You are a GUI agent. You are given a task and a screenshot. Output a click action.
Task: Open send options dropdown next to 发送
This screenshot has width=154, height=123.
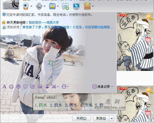tap(112, 118)
